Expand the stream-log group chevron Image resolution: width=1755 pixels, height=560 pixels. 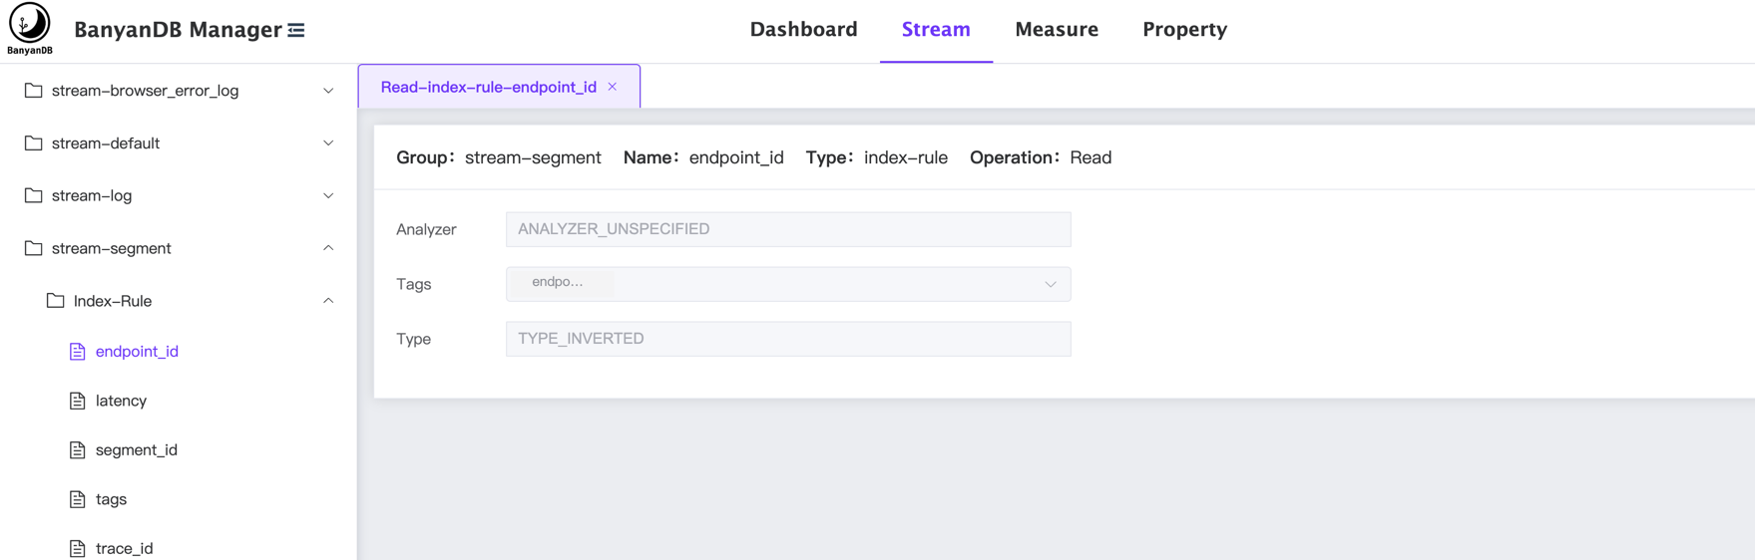pos(328,196)
